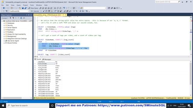
Task: Select the Replication tree item
Action: (11, 30)
